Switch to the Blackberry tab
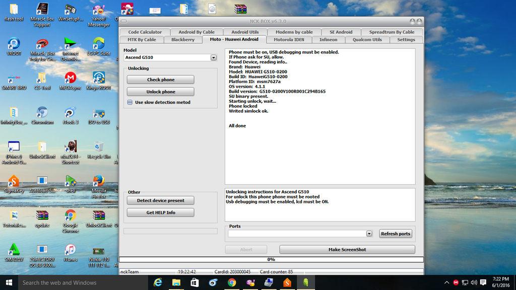The height and width of the screenshot is (290, 516). pos(182,39)
